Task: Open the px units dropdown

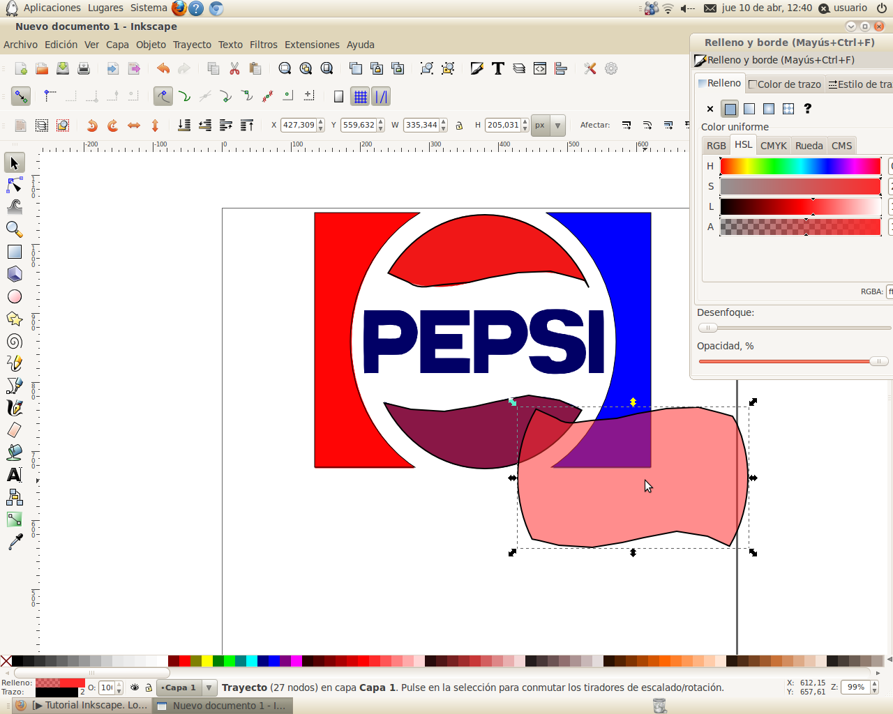Action: [x=548, y=125]
